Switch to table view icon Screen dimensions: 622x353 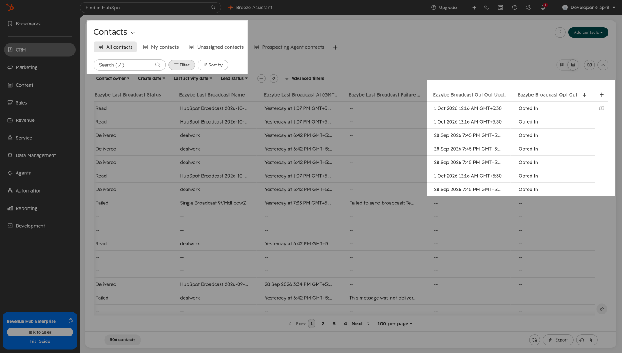[x=573, y=65]
